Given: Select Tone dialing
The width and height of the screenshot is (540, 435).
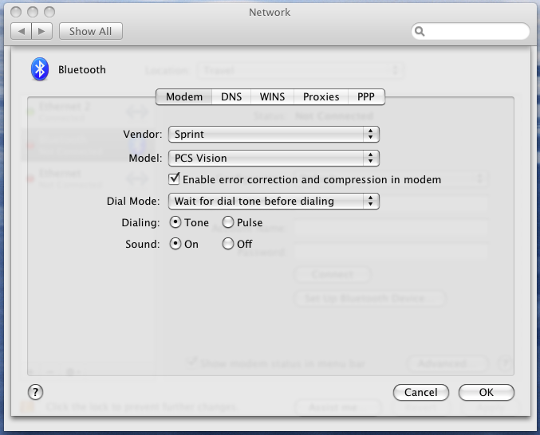Looking at the screenshot, I should 175,222.
